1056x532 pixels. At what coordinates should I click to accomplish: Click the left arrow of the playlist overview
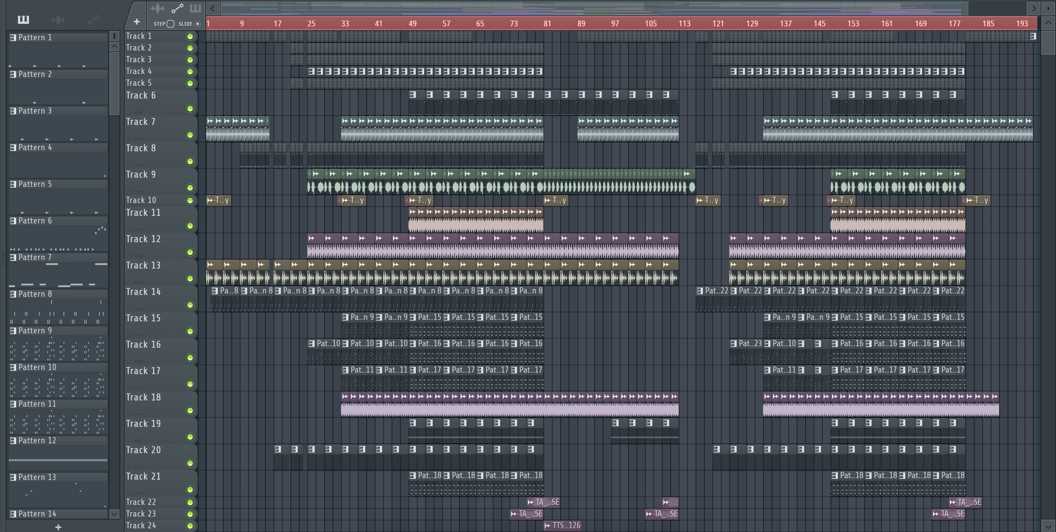point(212,8)
